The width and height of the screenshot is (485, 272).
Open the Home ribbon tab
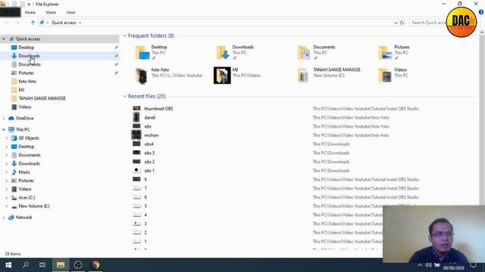click(x=30, y=12)
